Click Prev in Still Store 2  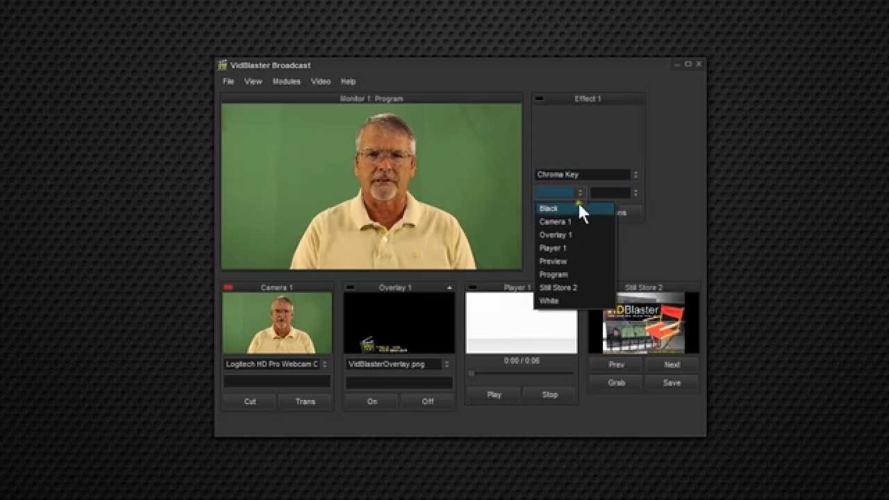point(616,365)
